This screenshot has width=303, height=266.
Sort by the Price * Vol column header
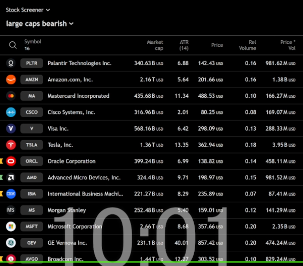[x=288, y=45]
